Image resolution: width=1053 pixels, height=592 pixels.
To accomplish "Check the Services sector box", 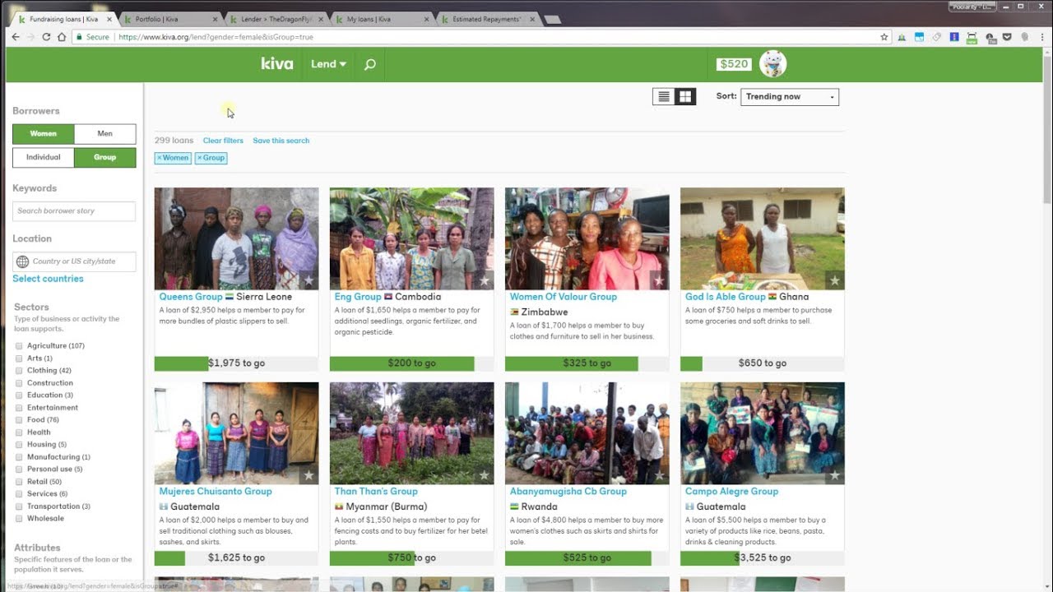I will (x=19, y=494).
